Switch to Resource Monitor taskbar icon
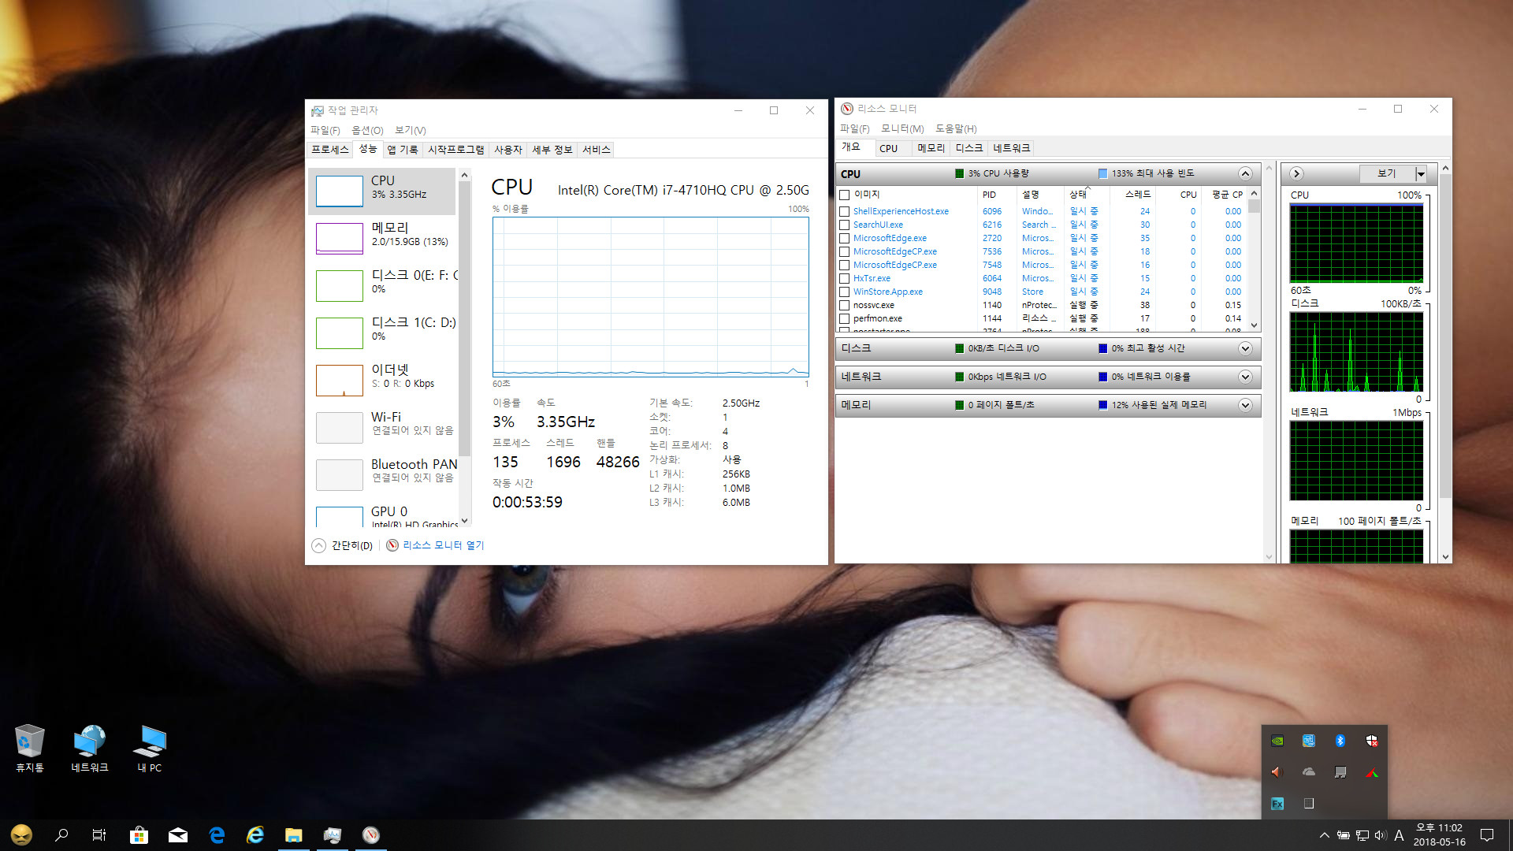 pyautogui.click(x=371, y=835)
